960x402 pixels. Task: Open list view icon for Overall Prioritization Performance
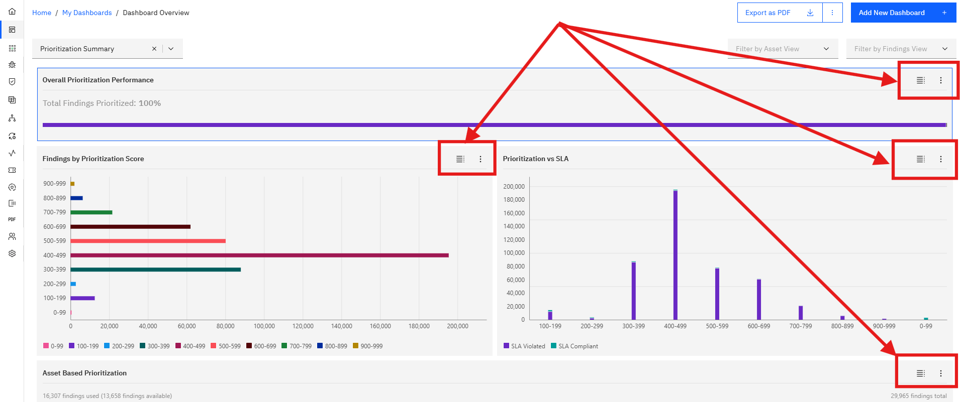921,80
